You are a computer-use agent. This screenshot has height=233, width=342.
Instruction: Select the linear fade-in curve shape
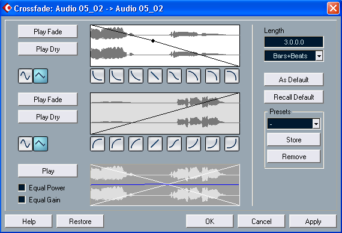click(155, 144)
